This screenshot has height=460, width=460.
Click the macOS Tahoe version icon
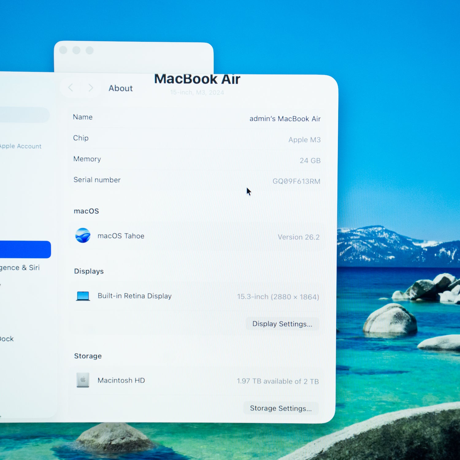[83, 236]
